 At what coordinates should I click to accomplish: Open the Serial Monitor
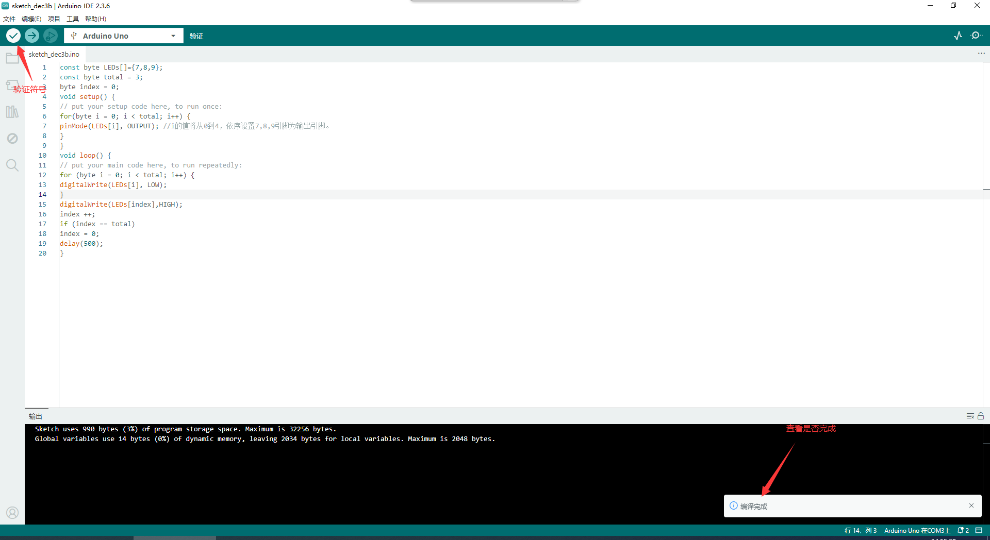pos(976,36)
